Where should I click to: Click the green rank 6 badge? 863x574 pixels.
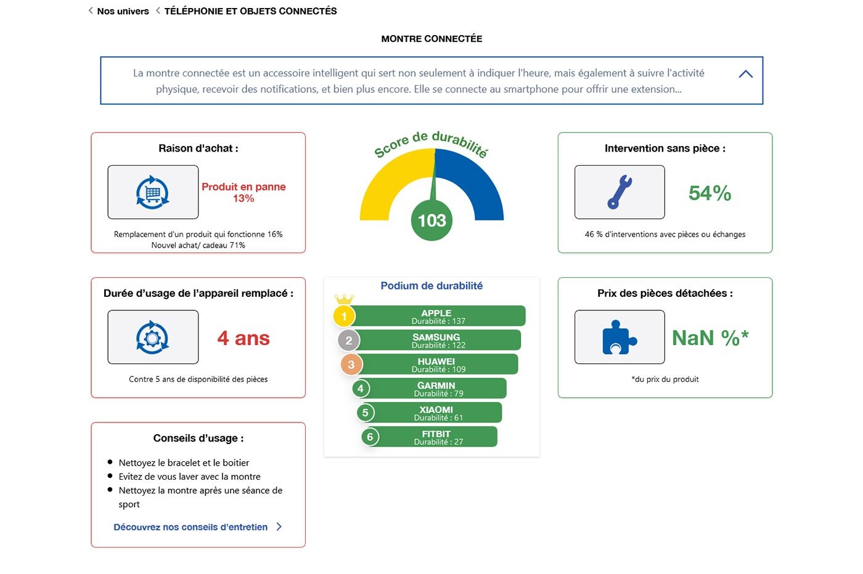click(x=370, y=437)
